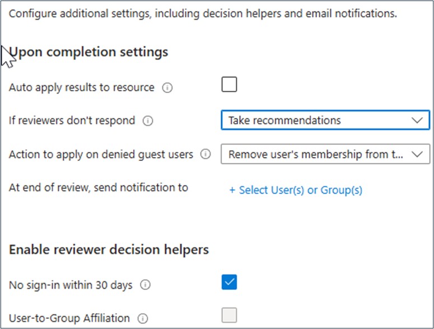Uncheck No sign-in within 30 days

pos(229,282)
